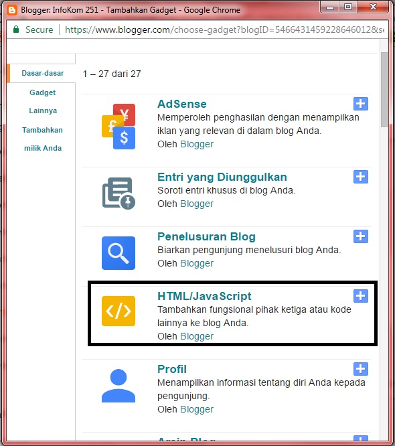
Task: Click the AdSense description text
Action: point(258,124)
